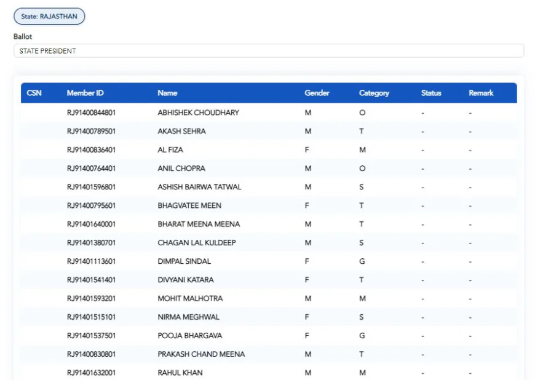This screenshot has height=380, width=535.
Task: Click POOJA BHARGAVA candidate name
Action: point(189,336)
